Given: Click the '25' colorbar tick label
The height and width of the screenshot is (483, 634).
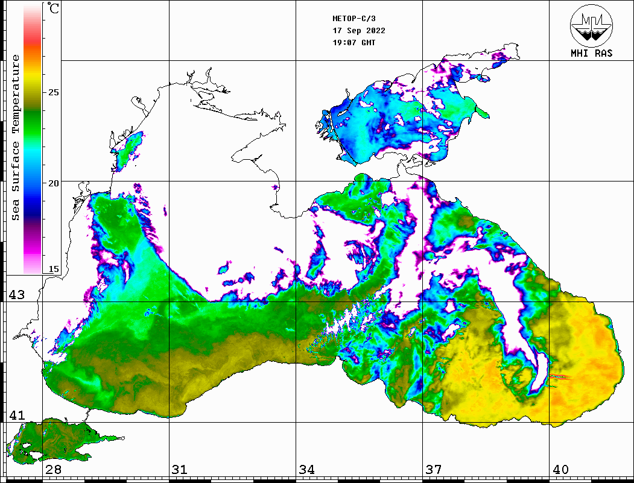Looking at the screenshot, I should tap(53, 92).
